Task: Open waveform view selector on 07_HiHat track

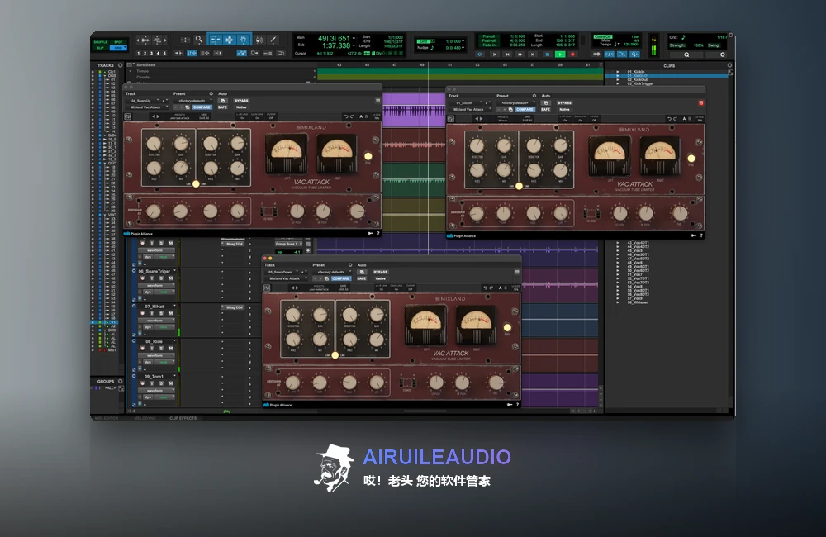Action: pyautogui.click(x=156, y=321)
